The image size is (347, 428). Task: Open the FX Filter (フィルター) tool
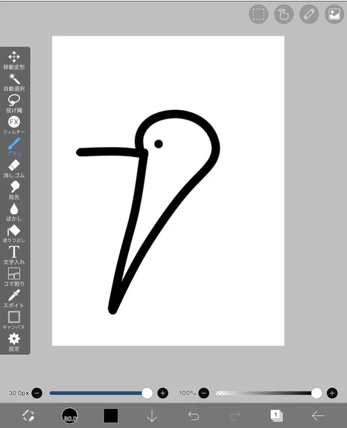pyautogui.click(x=14, y=125)
